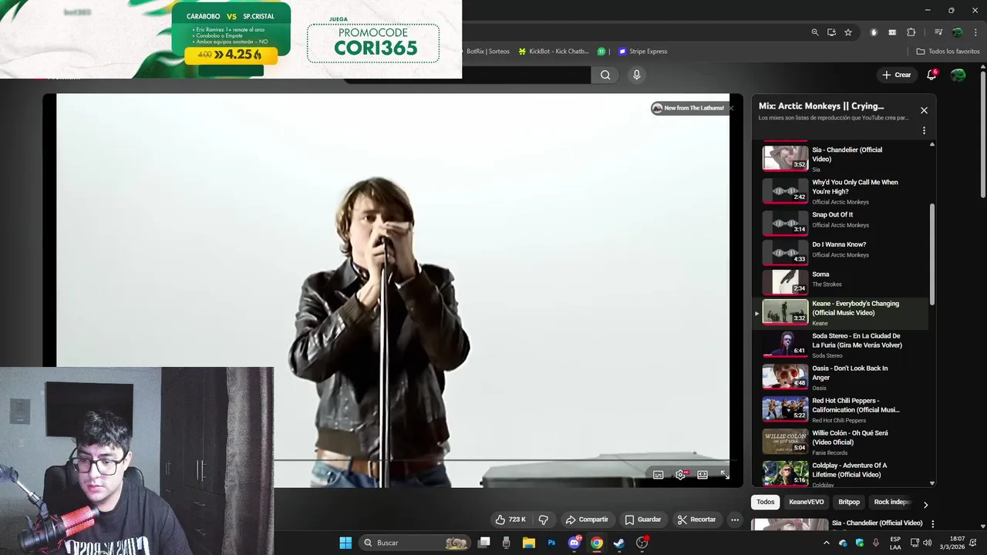Viewport: 987px width, 555px height.
Task: Dislike the video with thumbs down
Action: 544,520
